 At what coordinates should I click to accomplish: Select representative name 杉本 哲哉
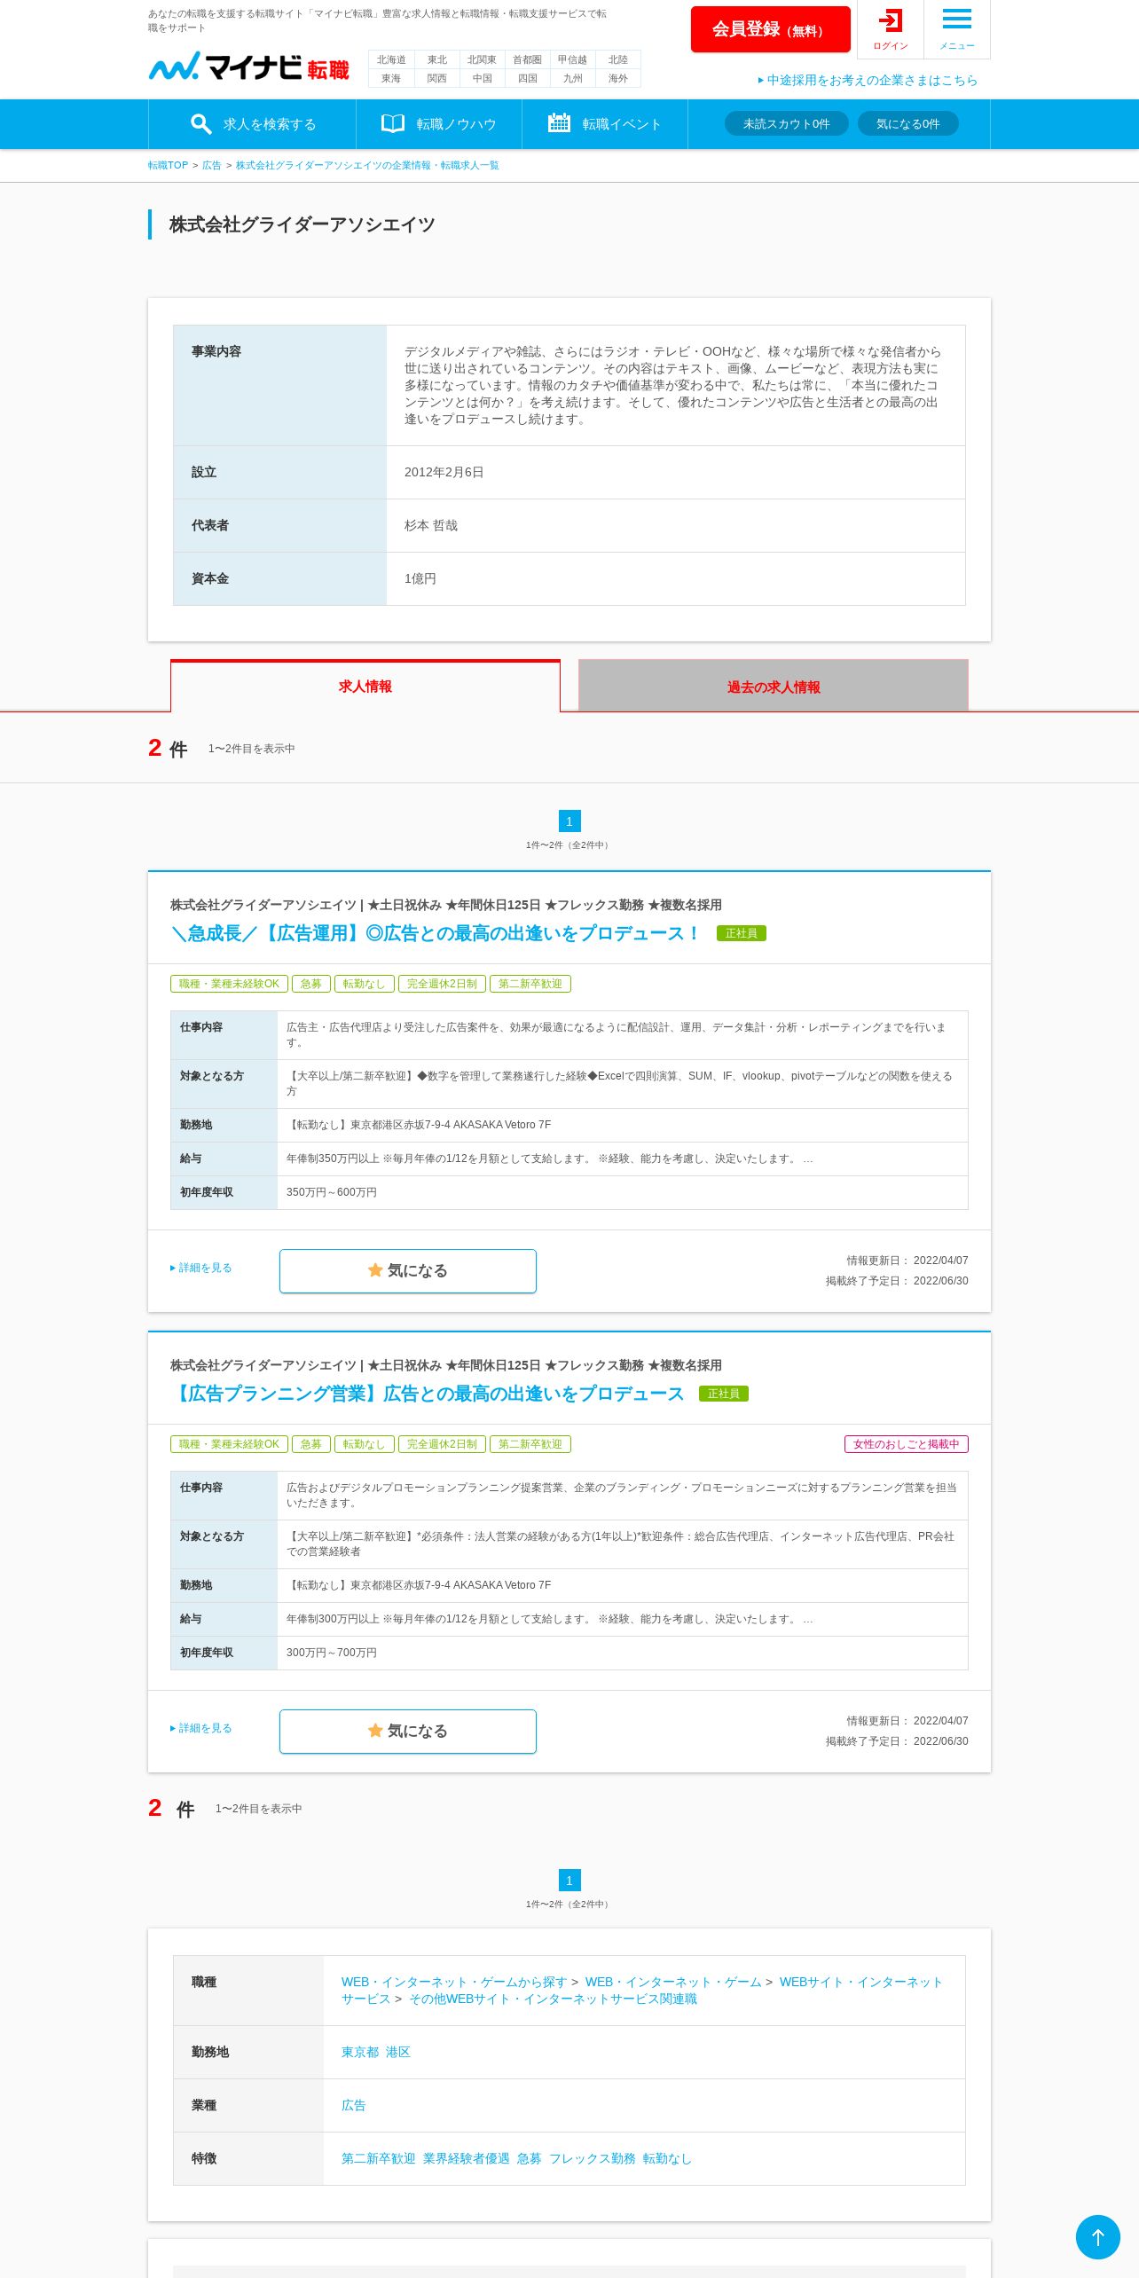pyautogui.click(x=431, y=525)
